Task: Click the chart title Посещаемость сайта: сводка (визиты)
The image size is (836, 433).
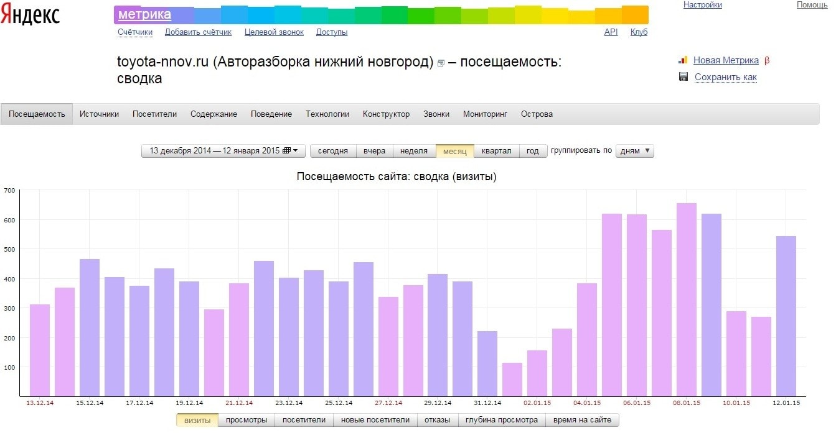Action: [397, 176]
